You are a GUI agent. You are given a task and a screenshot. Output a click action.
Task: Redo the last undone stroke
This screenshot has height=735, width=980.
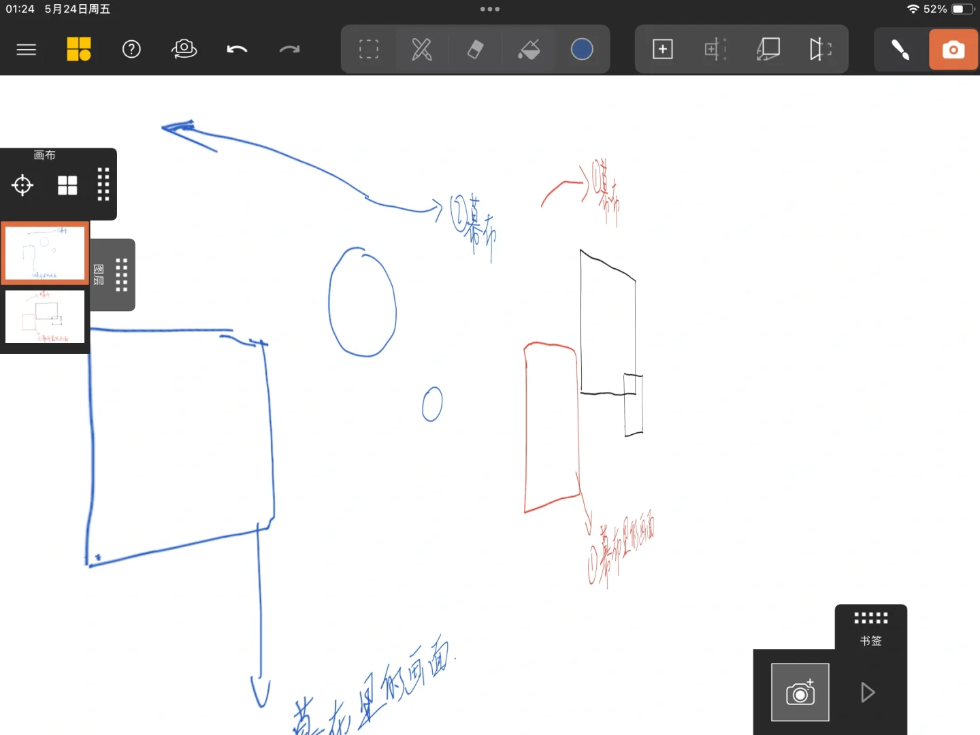coord(289,49)
